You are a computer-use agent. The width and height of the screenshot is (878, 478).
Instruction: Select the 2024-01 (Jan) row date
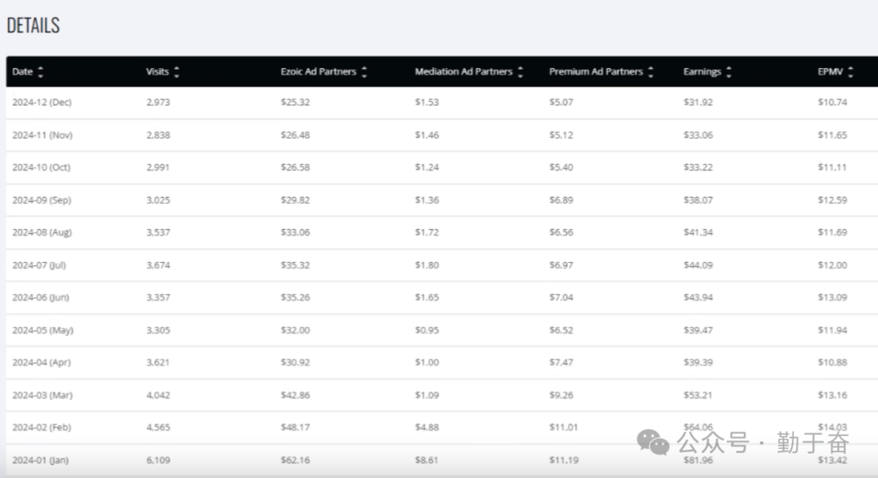(40, 460)
